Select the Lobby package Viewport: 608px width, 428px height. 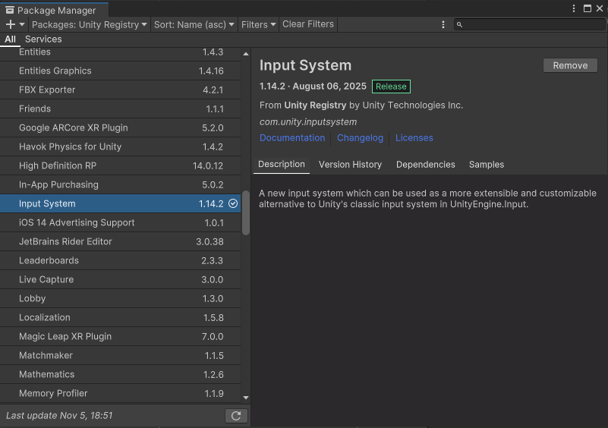[x=120, y=299]
